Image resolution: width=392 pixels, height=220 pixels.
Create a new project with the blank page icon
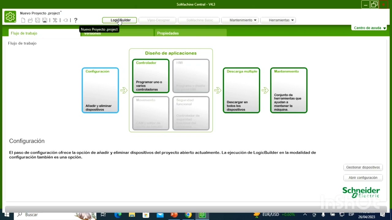click(x=23, y=20)
